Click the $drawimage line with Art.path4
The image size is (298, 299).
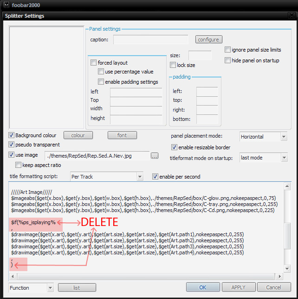tap(128, 252)
